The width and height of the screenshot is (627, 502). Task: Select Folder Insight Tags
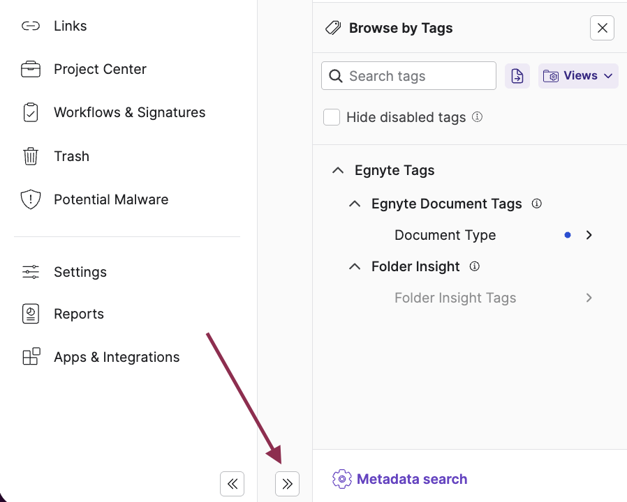click(x=455, y=298)
